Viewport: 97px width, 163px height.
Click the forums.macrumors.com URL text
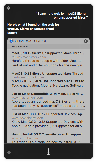[29, 57]
